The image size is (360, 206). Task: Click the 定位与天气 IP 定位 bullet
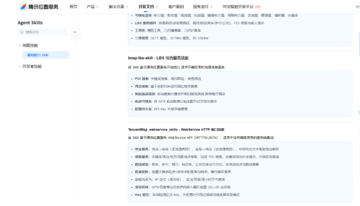(180, 180)
